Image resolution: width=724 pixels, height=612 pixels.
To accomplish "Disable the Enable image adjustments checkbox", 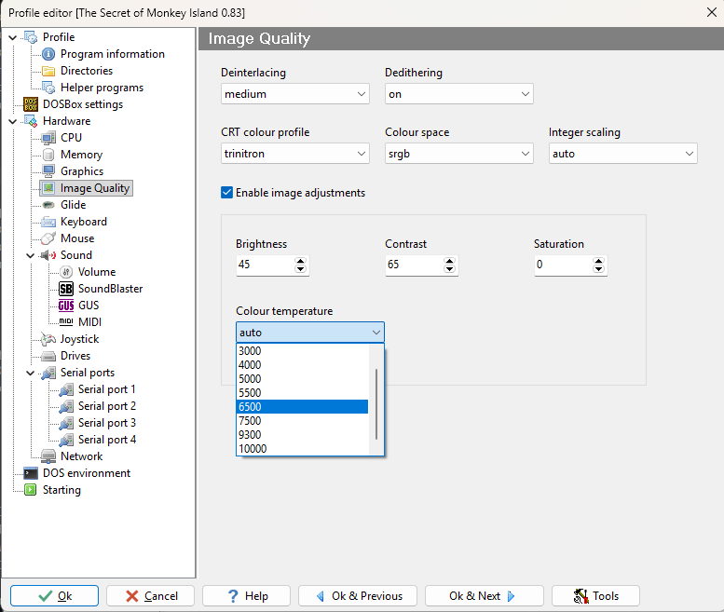I will pyautogui.click(x=226, y=193).
